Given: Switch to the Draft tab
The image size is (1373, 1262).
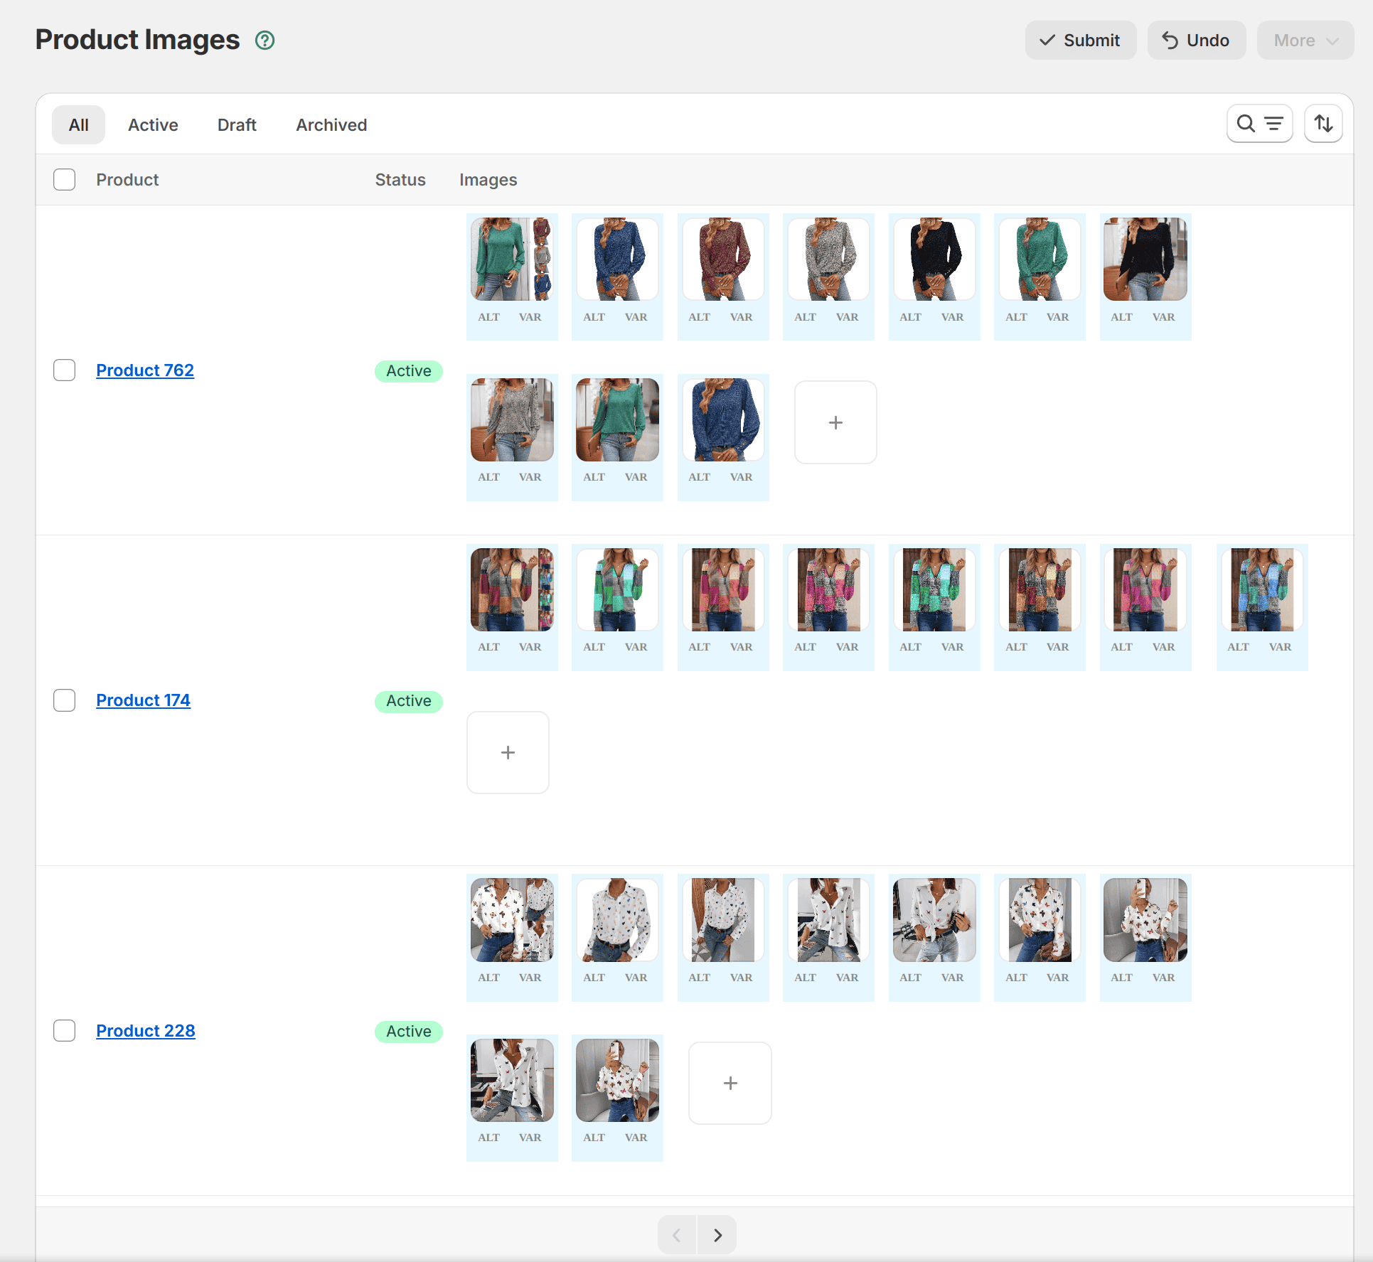Looking at the screenshot, I should [237, 124].
